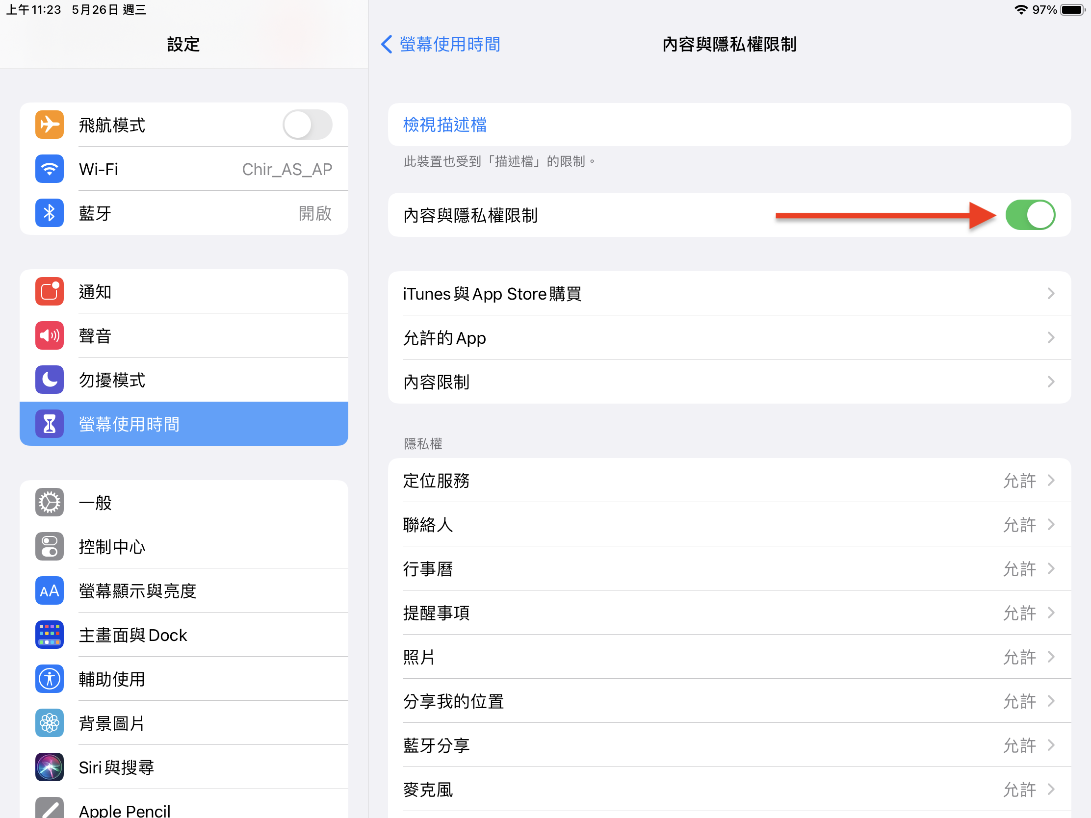This screenshot has height=818, width=1091.
Task: Open Wi-Fi settings via its icon
Action: point(50,169)
